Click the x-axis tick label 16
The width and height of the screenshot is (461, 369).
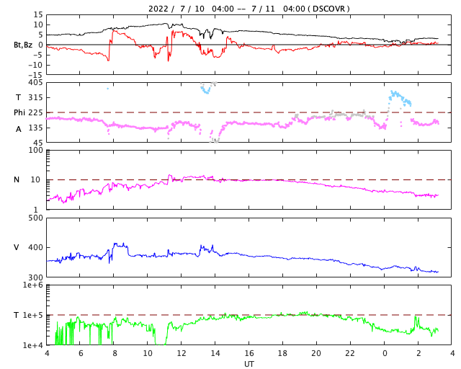(249, 354)
